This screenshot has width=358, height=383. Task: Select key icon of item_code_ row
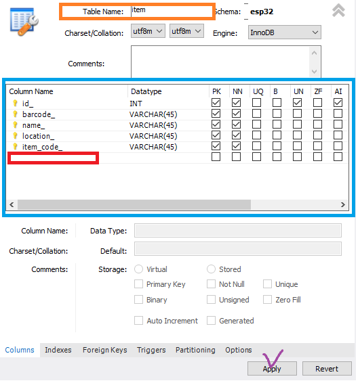pyautogui.click(x=15, y=147)
